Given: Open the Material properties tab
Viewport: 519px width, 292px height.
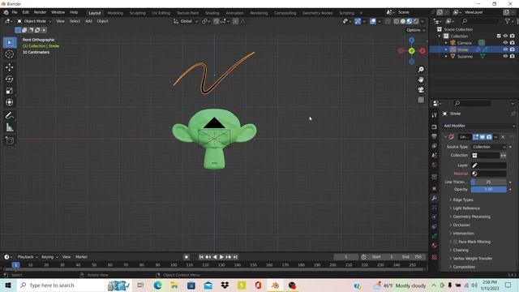Looking at the screenshot, I should (435, 245).
